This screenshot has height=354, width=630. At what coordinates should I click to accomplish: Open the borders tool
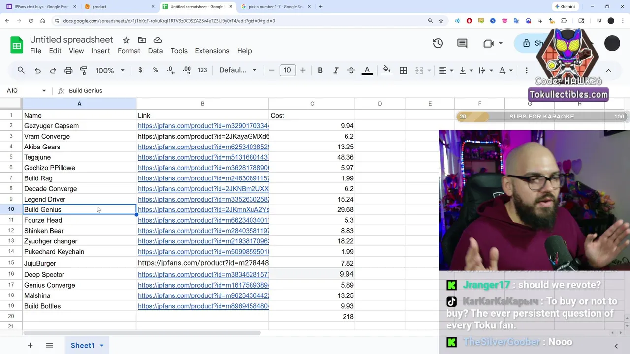(x=403, y=70)
